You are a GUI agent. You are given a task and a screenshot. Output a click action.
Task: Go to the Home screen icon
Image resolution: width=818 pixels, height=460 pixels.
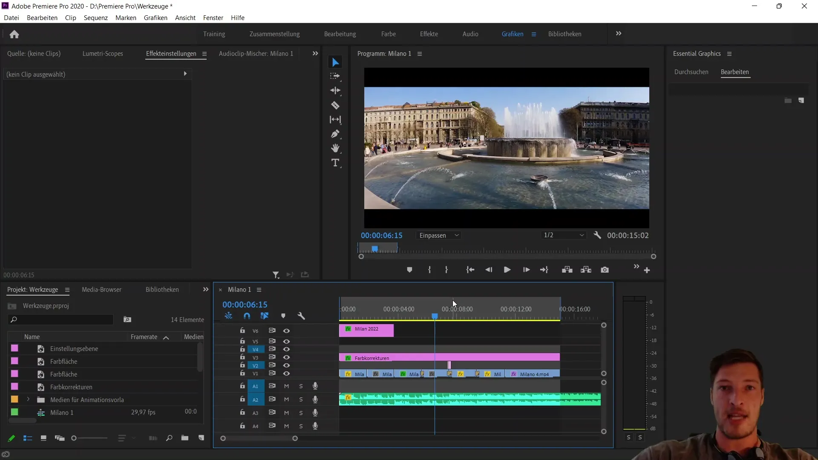click(14, 34)
